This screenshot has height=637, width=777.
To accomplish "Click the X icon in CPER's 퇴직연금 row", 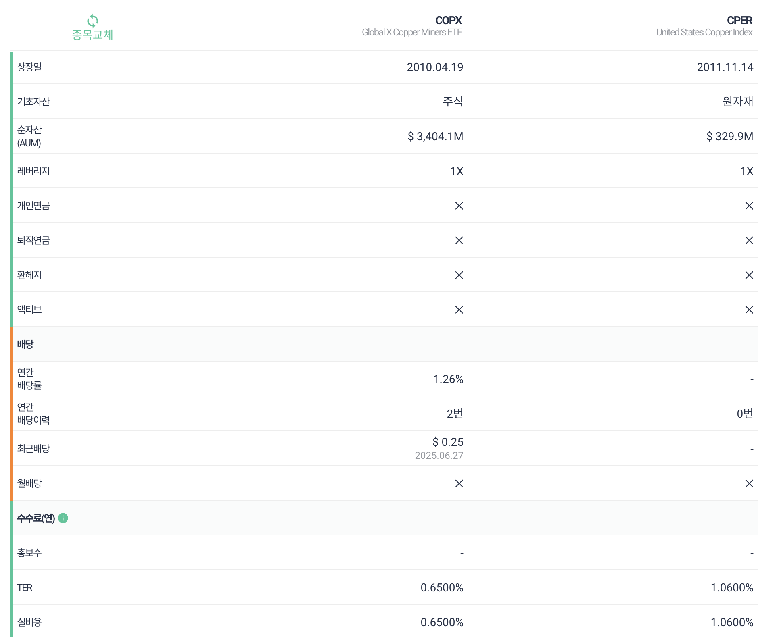I will click(749, 241).
